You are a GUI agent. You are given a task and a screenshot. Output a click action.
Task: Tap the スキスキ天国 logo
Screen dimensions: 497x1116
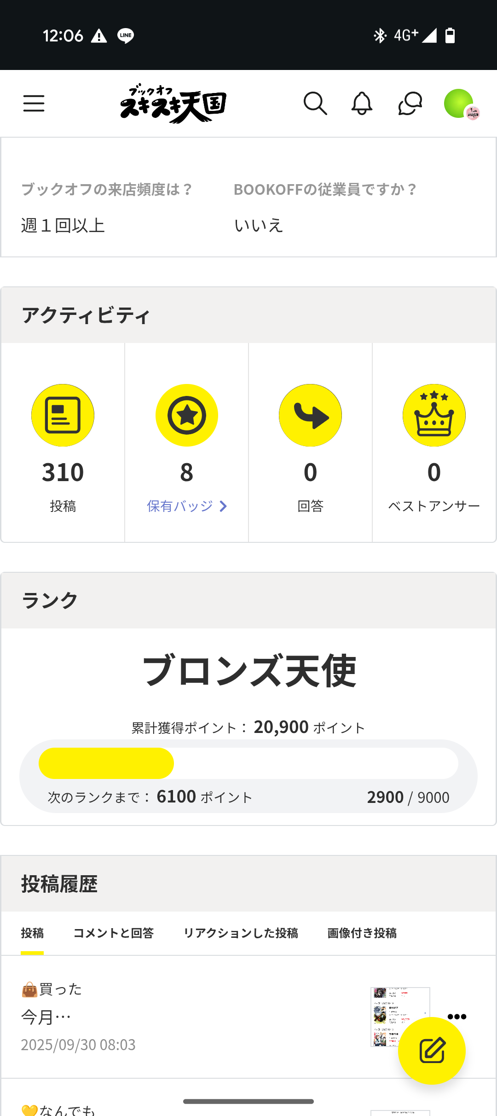coord(173,103)
